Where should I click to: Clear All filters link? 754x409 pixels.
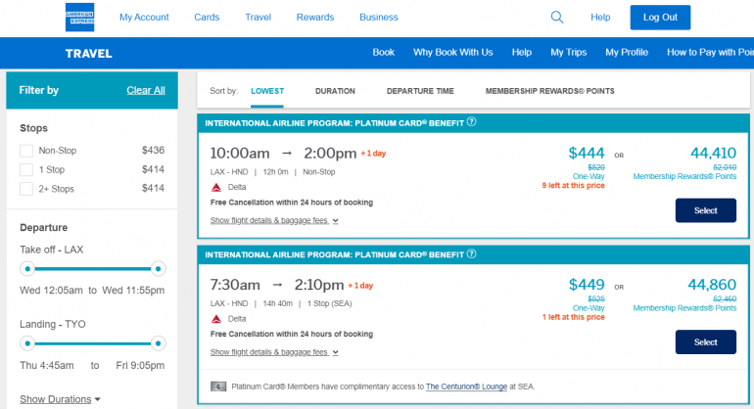tap(146, 90)
